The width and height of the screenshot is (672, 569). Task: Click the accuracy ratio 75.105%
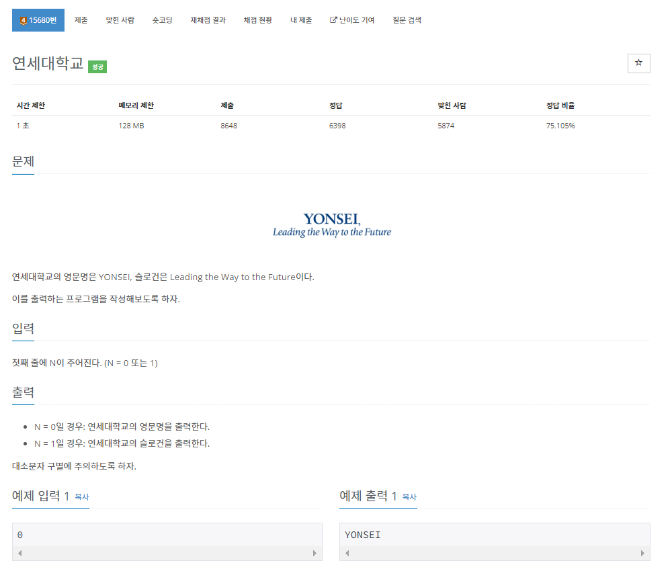click(560, 126)
